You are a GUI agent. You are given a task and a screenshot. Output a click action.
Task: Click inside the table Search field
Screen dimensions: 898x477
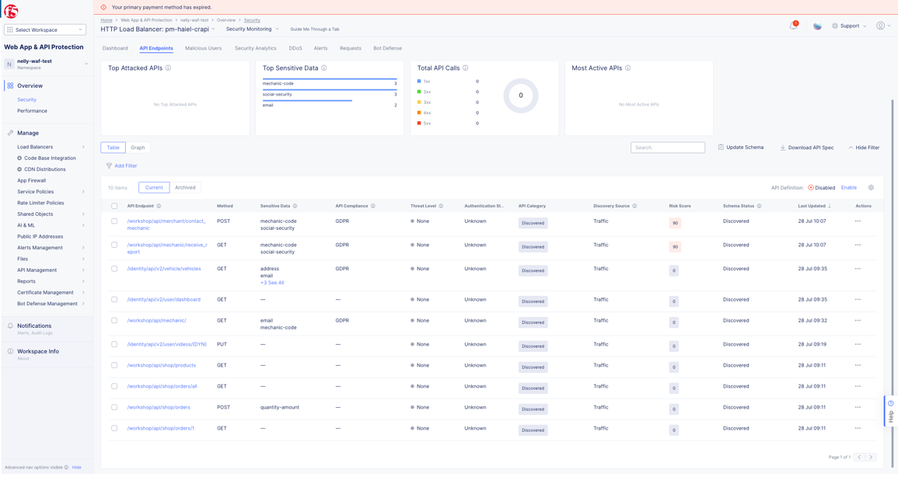pos(666,147)
